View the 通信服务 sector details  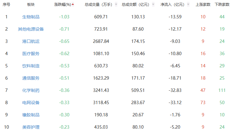pos(31,78)
